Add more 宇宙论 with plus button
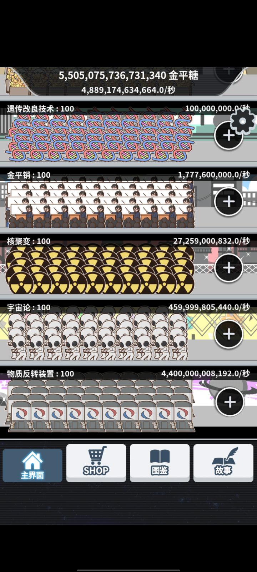This screenshot has height=572, width=257. [x=228, y=334]
